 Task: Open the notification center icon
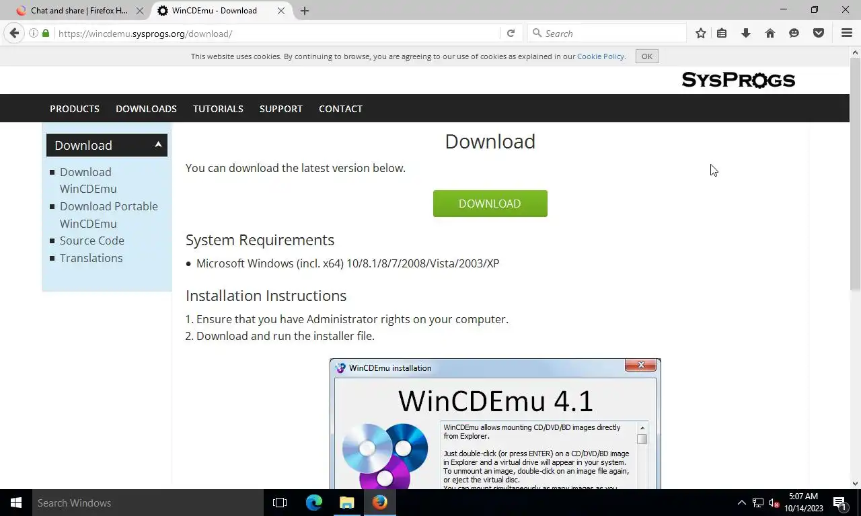(839, 503)
